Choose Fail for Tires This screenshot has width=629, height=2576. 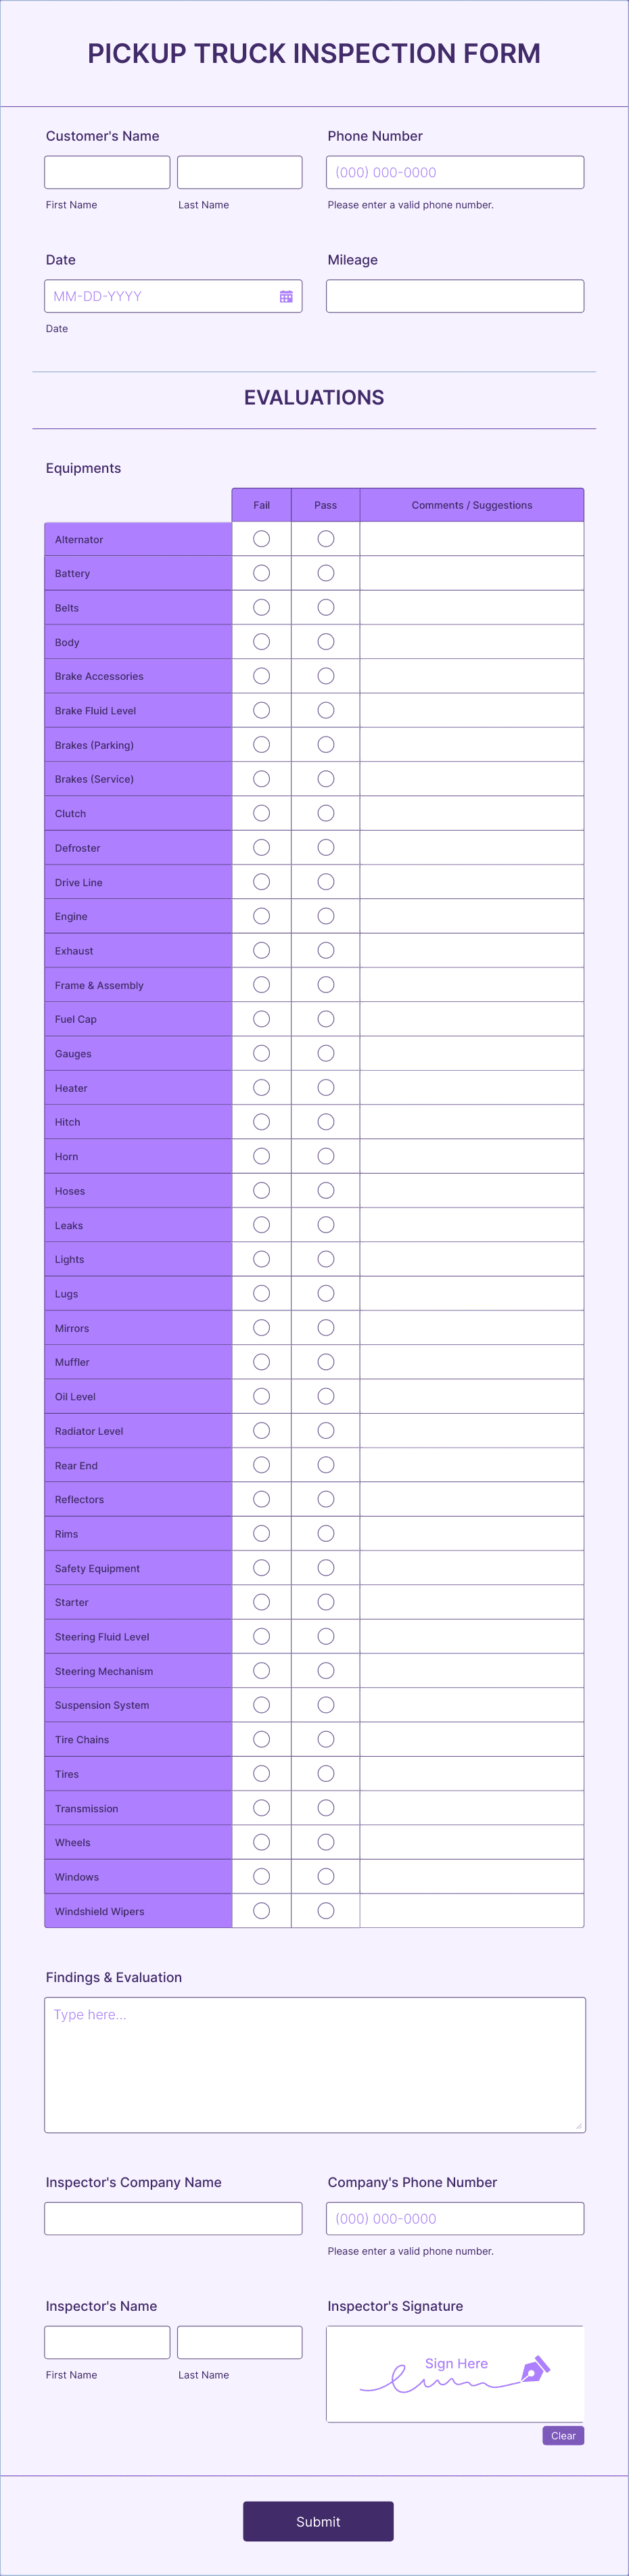tap(261, 1773)
